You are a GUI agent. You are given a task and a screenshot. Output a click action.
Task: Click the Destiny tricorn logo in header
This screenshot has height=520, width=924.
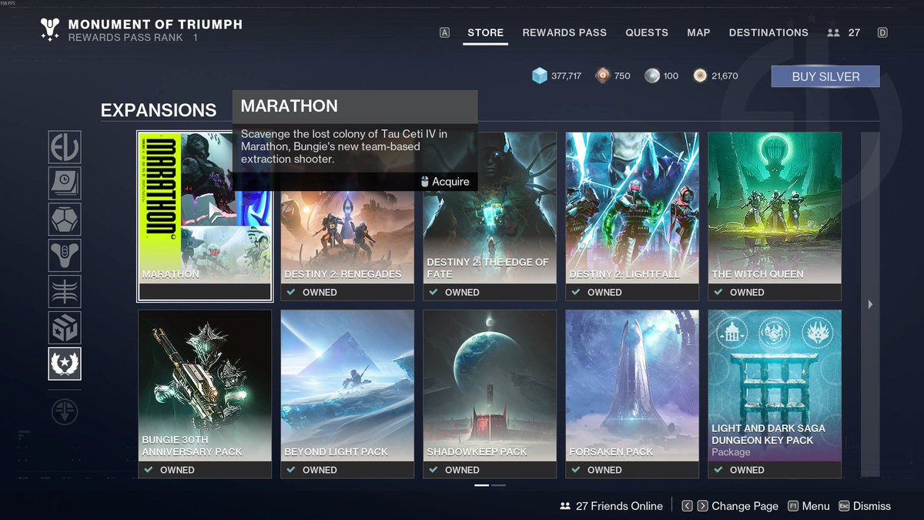coord(50,29)
